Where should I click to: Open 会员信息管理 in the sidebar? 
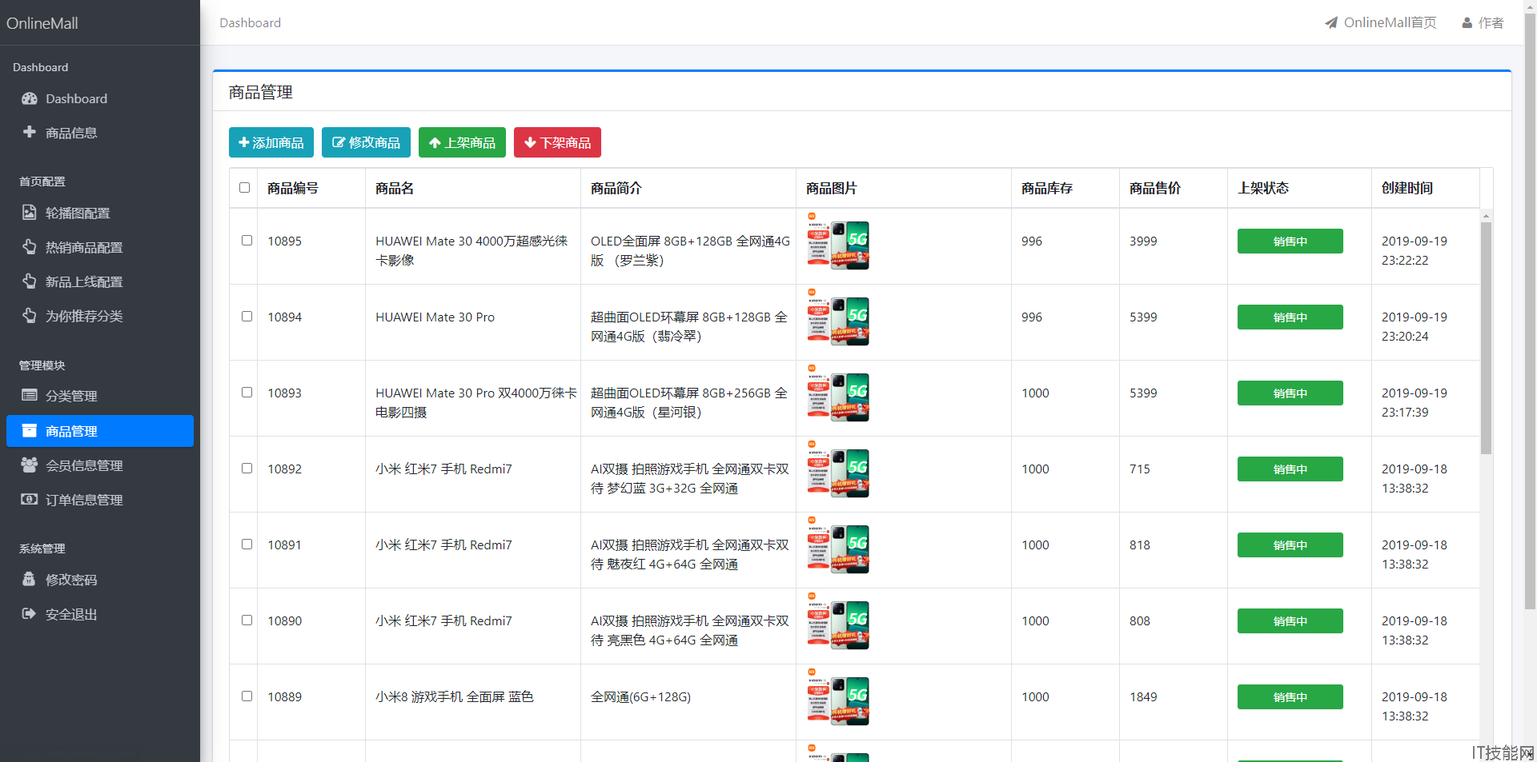[x=100, y=465]
